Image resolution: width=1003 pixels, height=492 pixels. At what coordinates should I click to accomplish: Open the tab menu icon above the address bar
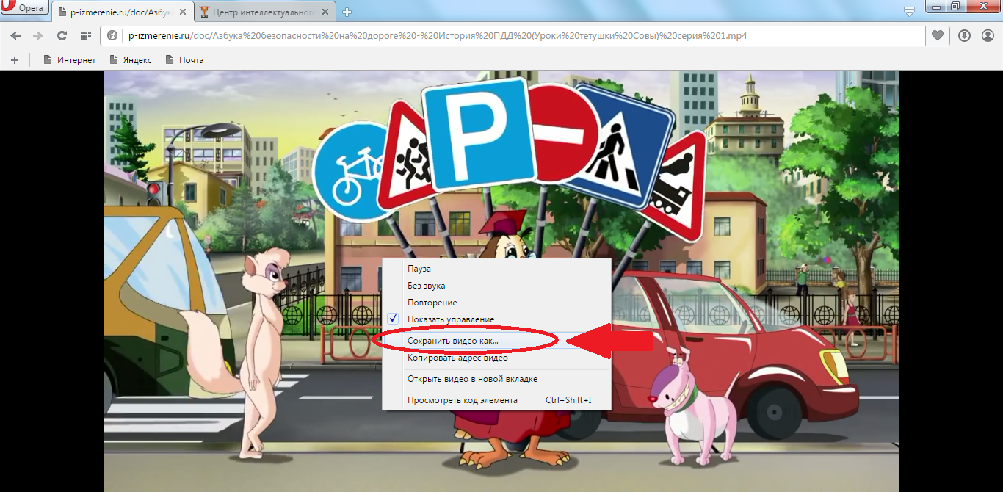tap(909, 11)
